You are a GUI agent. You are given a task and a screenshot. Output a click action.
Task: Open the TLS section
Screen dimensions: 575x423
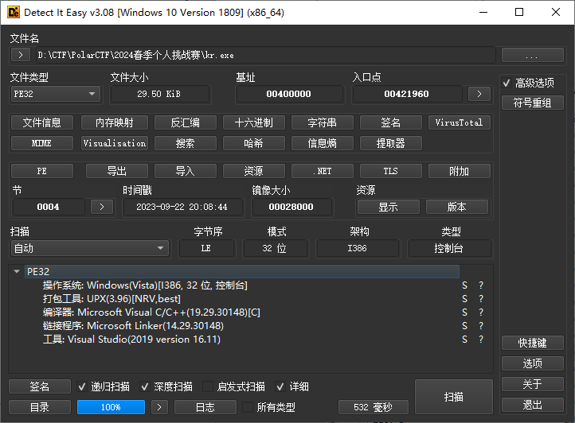(x=391, y=171)
